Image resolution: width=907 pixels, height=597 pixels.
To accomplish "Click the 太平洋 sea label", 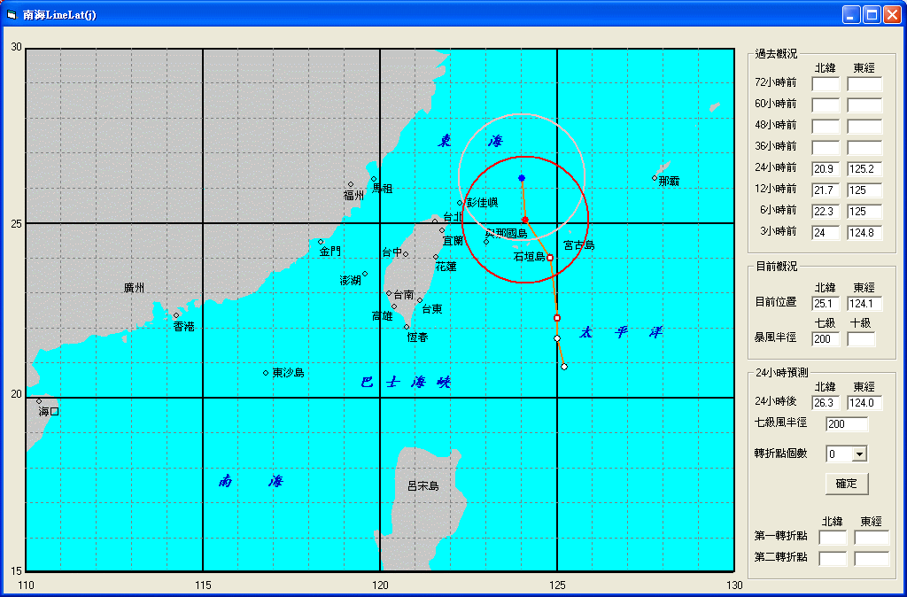I will pyautogui.click(x=621, y=333).
